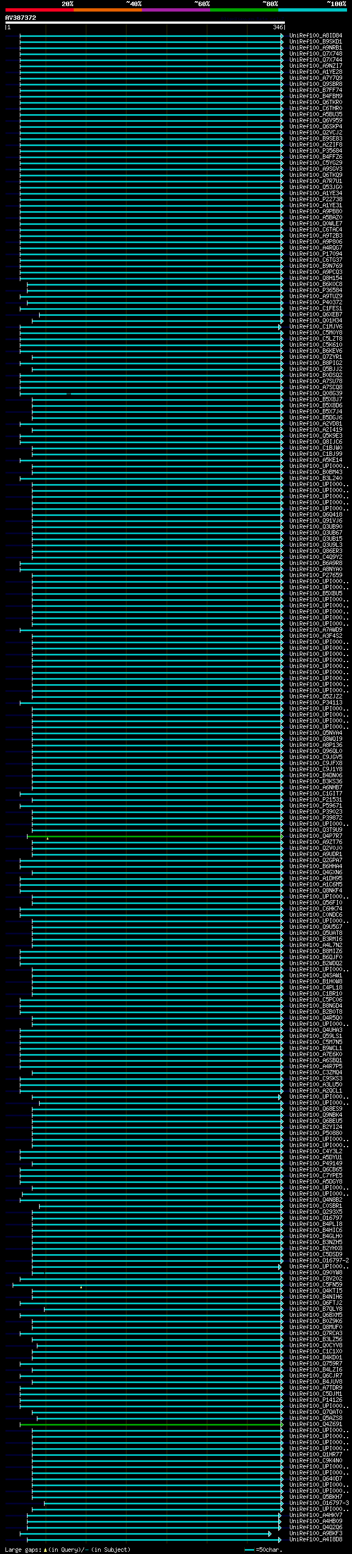Click hit label UniRef100_Q4P7R7
This screenshot has height=1554, width=352.
[315, 836]
